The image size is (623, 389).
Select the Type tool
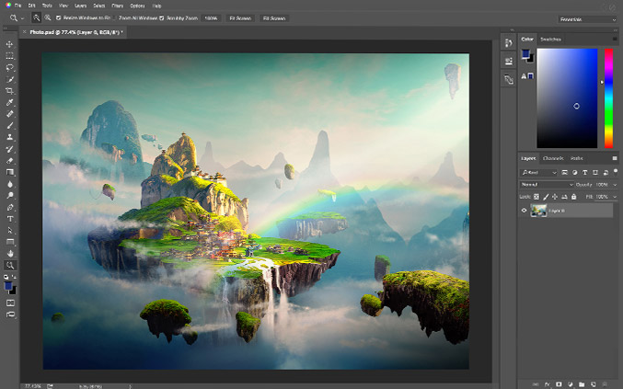pos(10,218)
